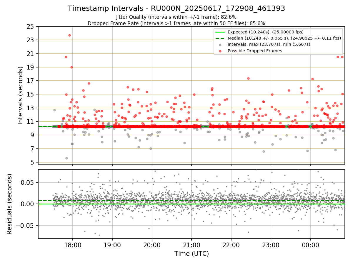Click the solid green line sample in the legend
This screenshot has width=353, height=264.
point(220,32)
